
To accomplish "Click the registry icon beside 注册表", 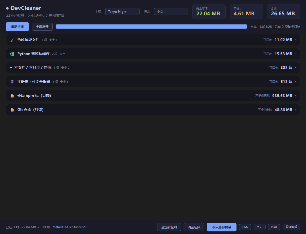I will click(x=12, y=82).
